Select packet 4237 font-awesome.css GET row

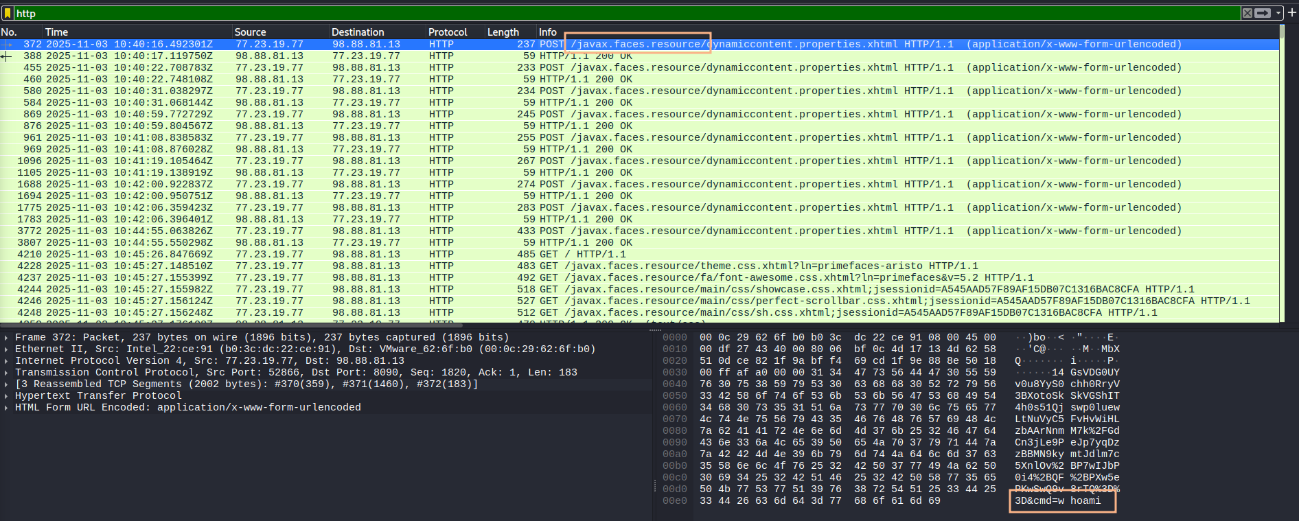tap(639, 277)
